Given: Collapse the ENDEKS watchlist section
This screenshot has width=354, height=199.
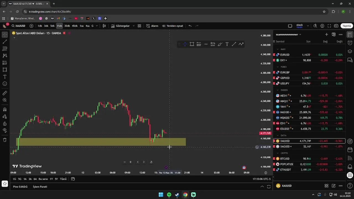Looking at the screenshot, I should pos(278,90).
